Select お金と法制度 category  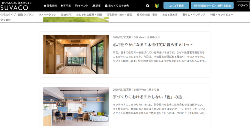coord(170,15)
